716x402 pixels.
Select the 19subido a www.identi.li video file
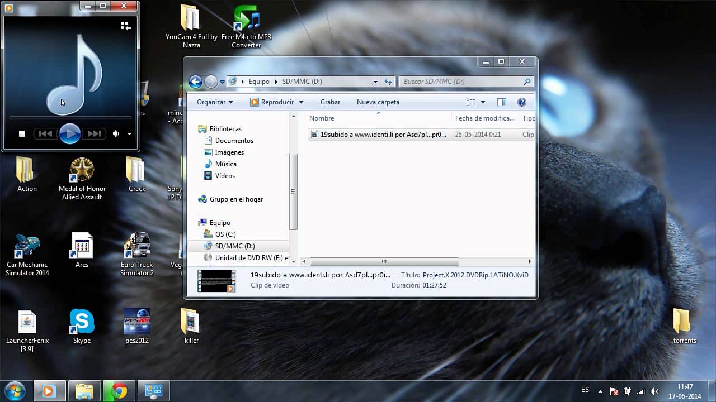420,135
